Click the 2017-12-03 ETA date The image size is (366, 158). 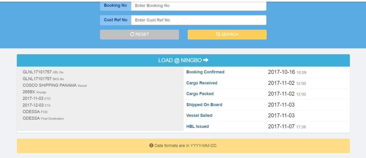pyautogui.click(x=33, y=105)
